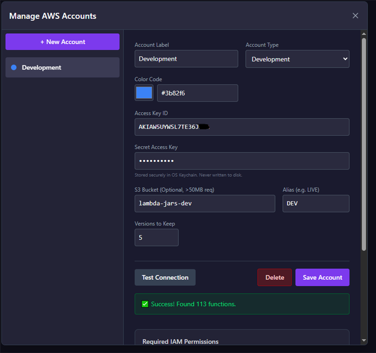The image size is (376, 353).
Task: Click the scrollbar down arrow
Action: point(364,340)
